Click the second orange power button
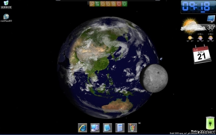Screen dimensions: 216x135 [108, 4]
